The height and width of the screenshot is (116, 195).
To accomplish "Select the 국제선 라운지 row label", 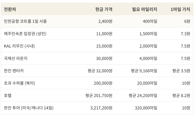I will pos(16,58).
